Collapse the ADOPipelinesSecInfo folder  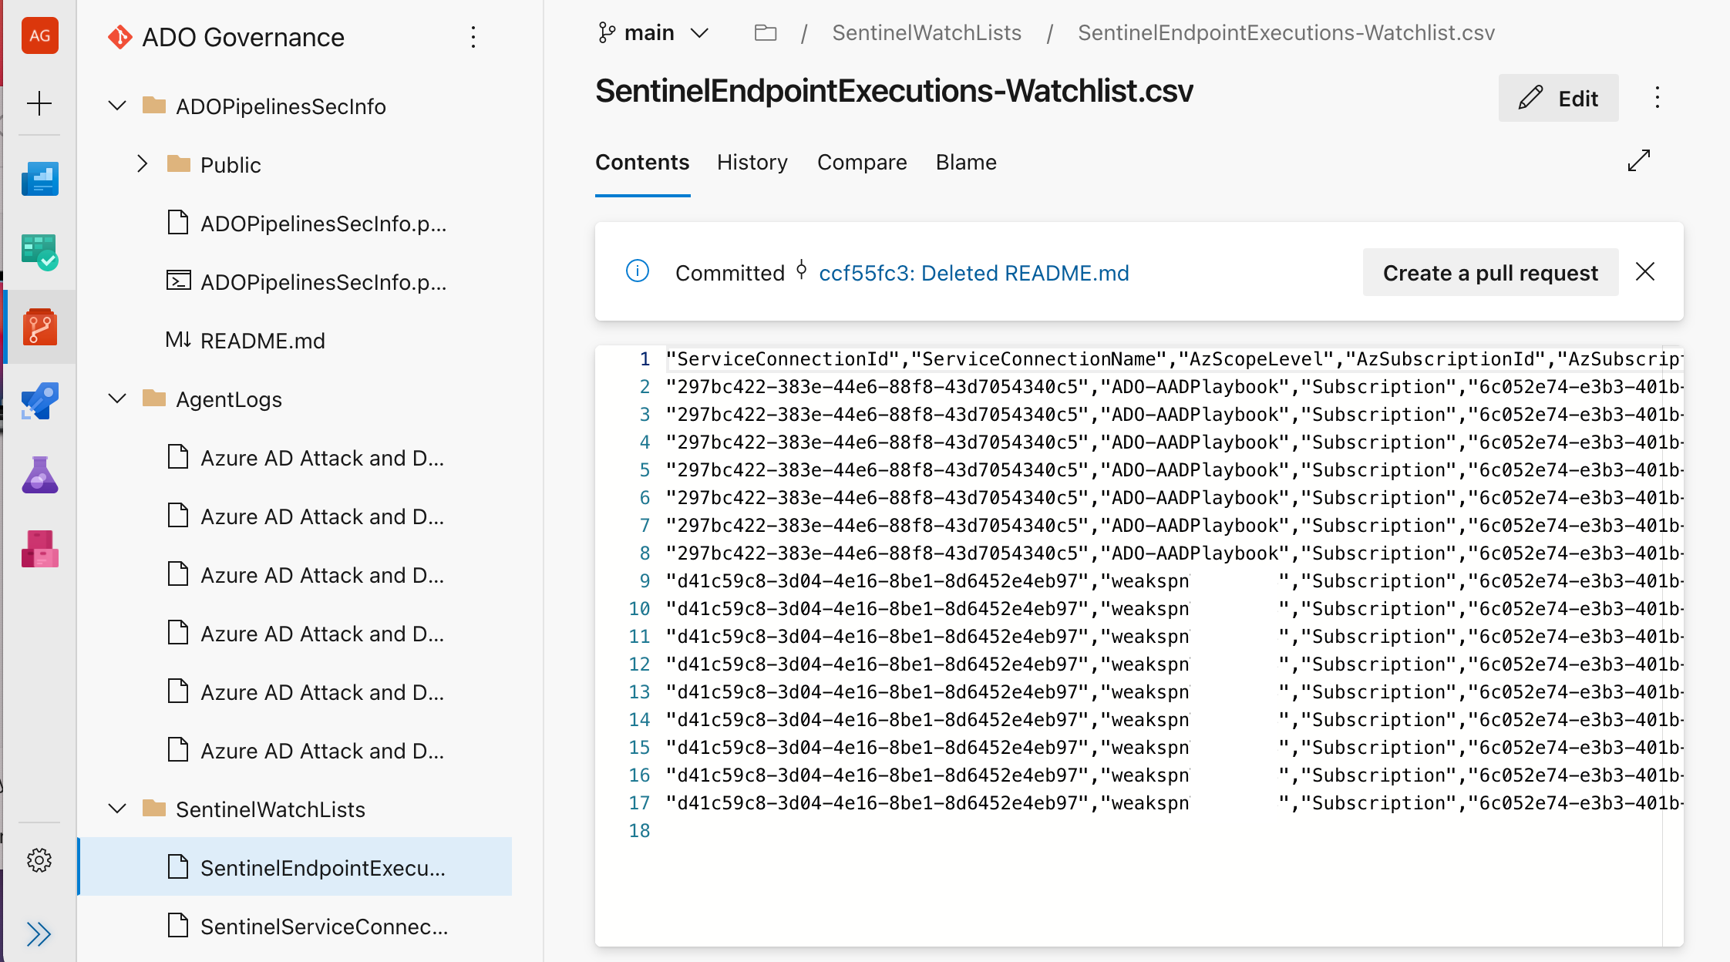tap(117, 106)
